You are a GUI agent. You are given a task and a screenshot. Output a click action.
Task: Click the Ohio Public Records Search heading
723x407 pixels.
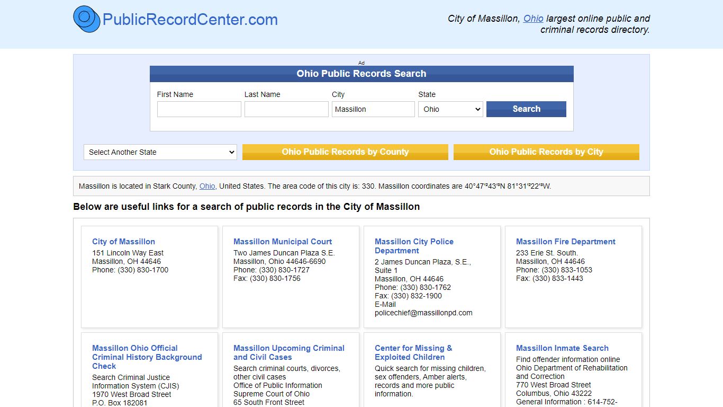point(361,74)
